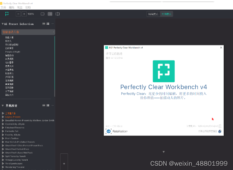Expand SharkPixel Portrait Pack group

3,149
